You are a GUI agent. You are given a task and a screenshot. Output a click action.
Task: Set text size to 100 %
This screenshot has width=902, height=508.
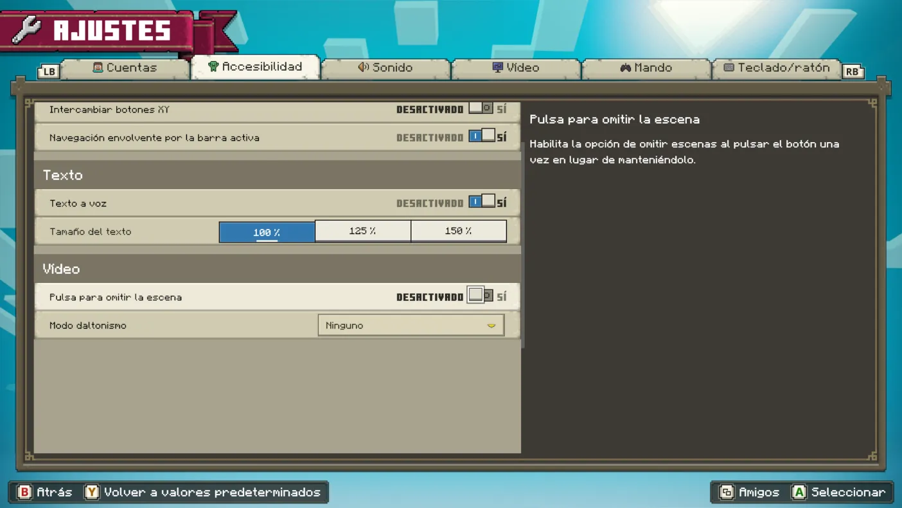[267, 231]
